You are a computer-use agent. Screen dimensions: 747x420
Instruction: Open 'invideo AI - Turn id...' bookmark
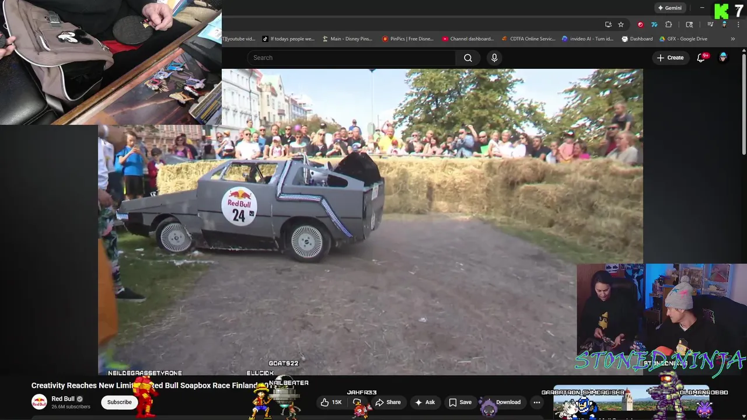pyautogui.click(x=588, y=39)
